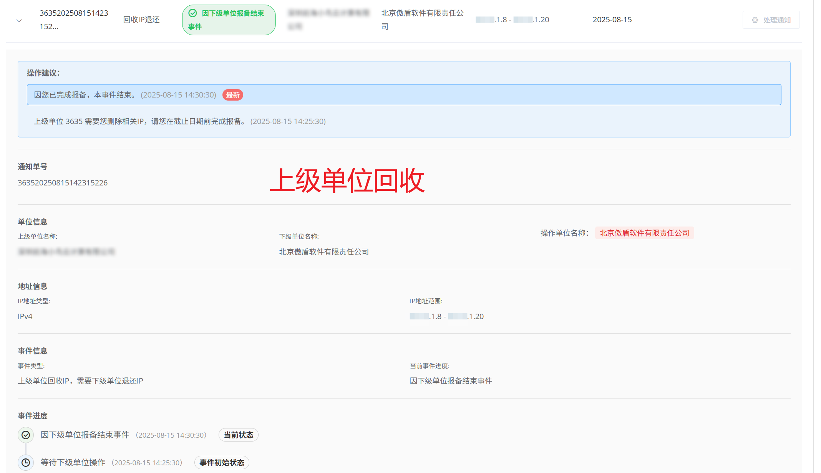Click the IP range cell in the table row
The height and width of the screenshot is (473, 821).
click(x=512, y=20)
